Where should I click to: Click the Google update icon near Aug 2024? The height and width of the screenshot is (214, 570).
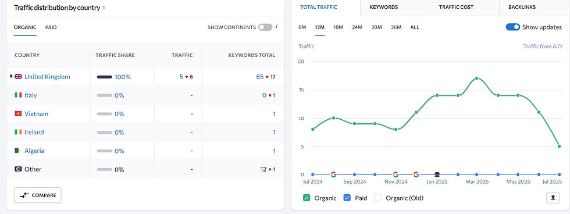click(x=333, y=174)
